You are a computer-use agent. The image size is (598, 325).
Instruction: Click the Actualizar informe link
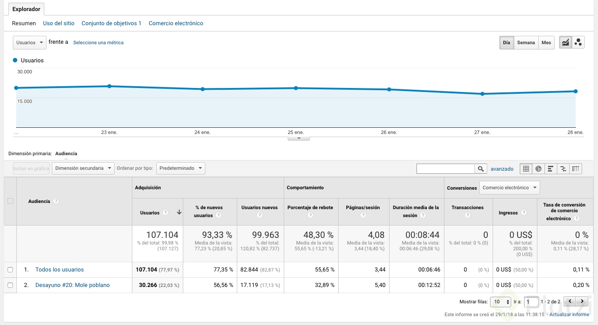(569, 315)
